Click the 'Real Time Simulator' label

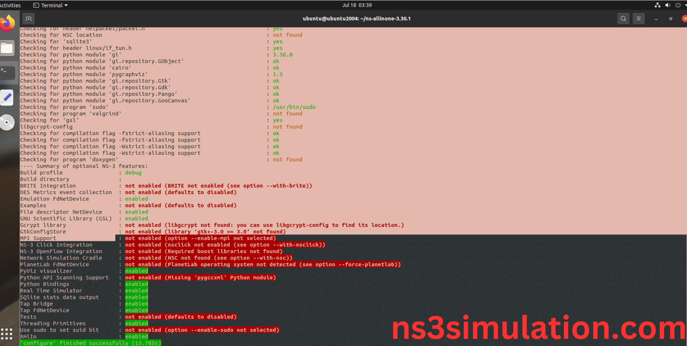click(51, 291)
